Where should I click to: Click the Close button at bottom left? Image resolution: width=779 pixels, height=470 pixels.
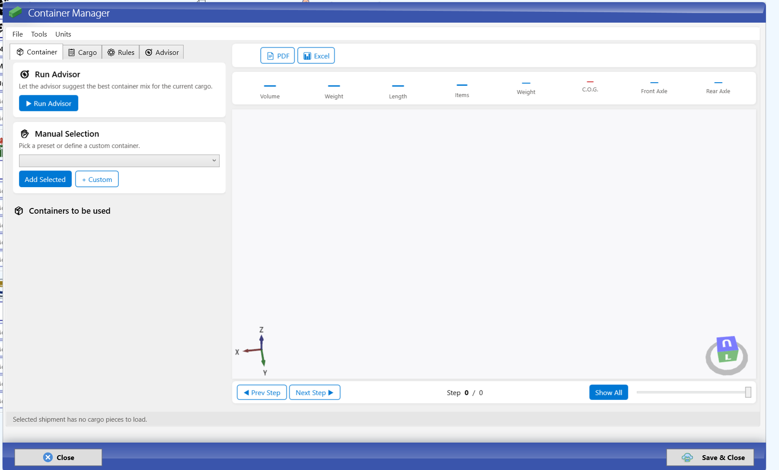pos(58,457)
